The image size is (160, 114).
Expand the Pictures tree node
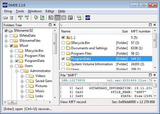pos(22,86)
